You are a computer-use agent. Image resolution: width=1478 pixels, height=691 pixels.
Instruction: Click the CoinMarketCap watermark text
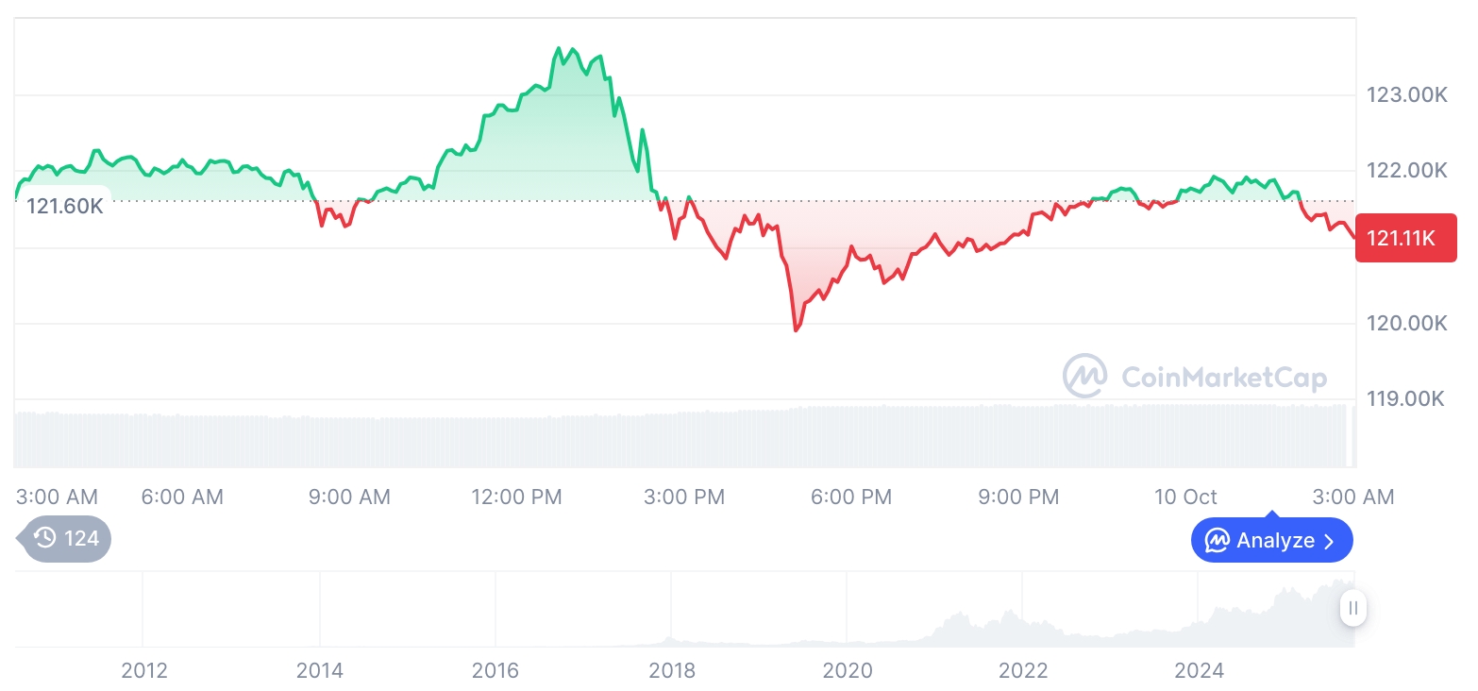point(1224,378)
